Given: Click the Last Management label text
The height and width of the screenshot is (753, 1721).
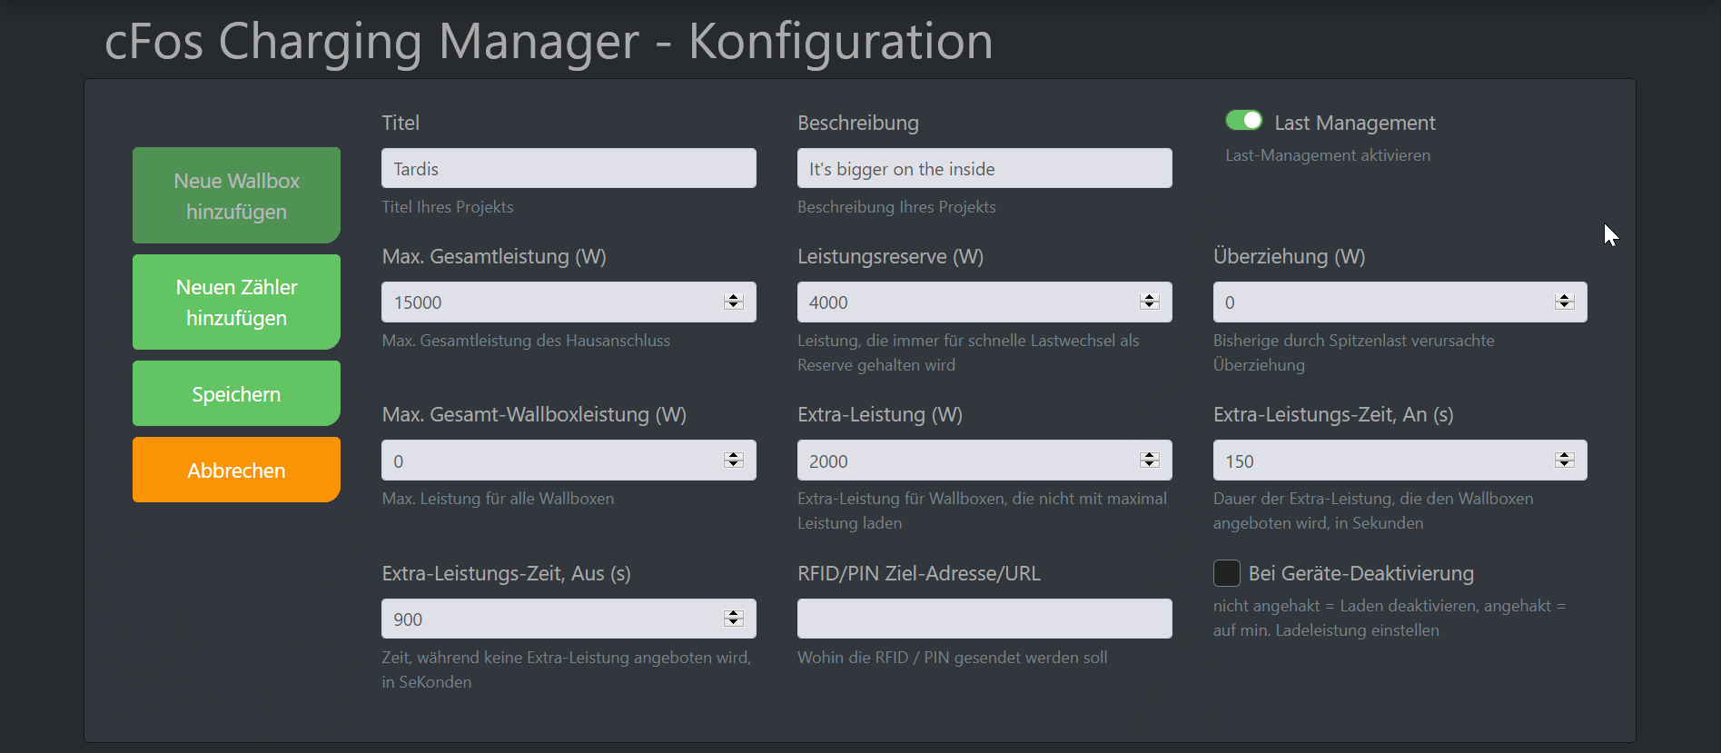Looking at the screenshot, I should click(x=1355, y=123).
